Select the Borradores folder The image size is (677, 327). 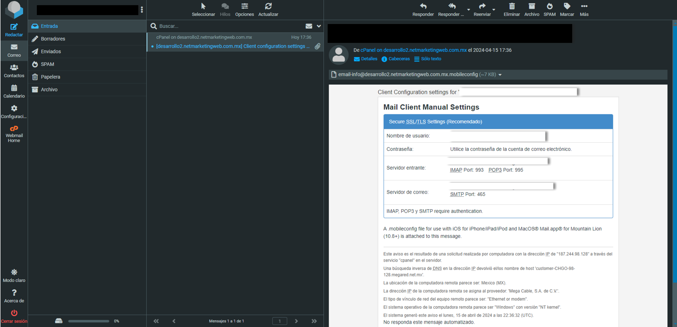click(53, 39)
